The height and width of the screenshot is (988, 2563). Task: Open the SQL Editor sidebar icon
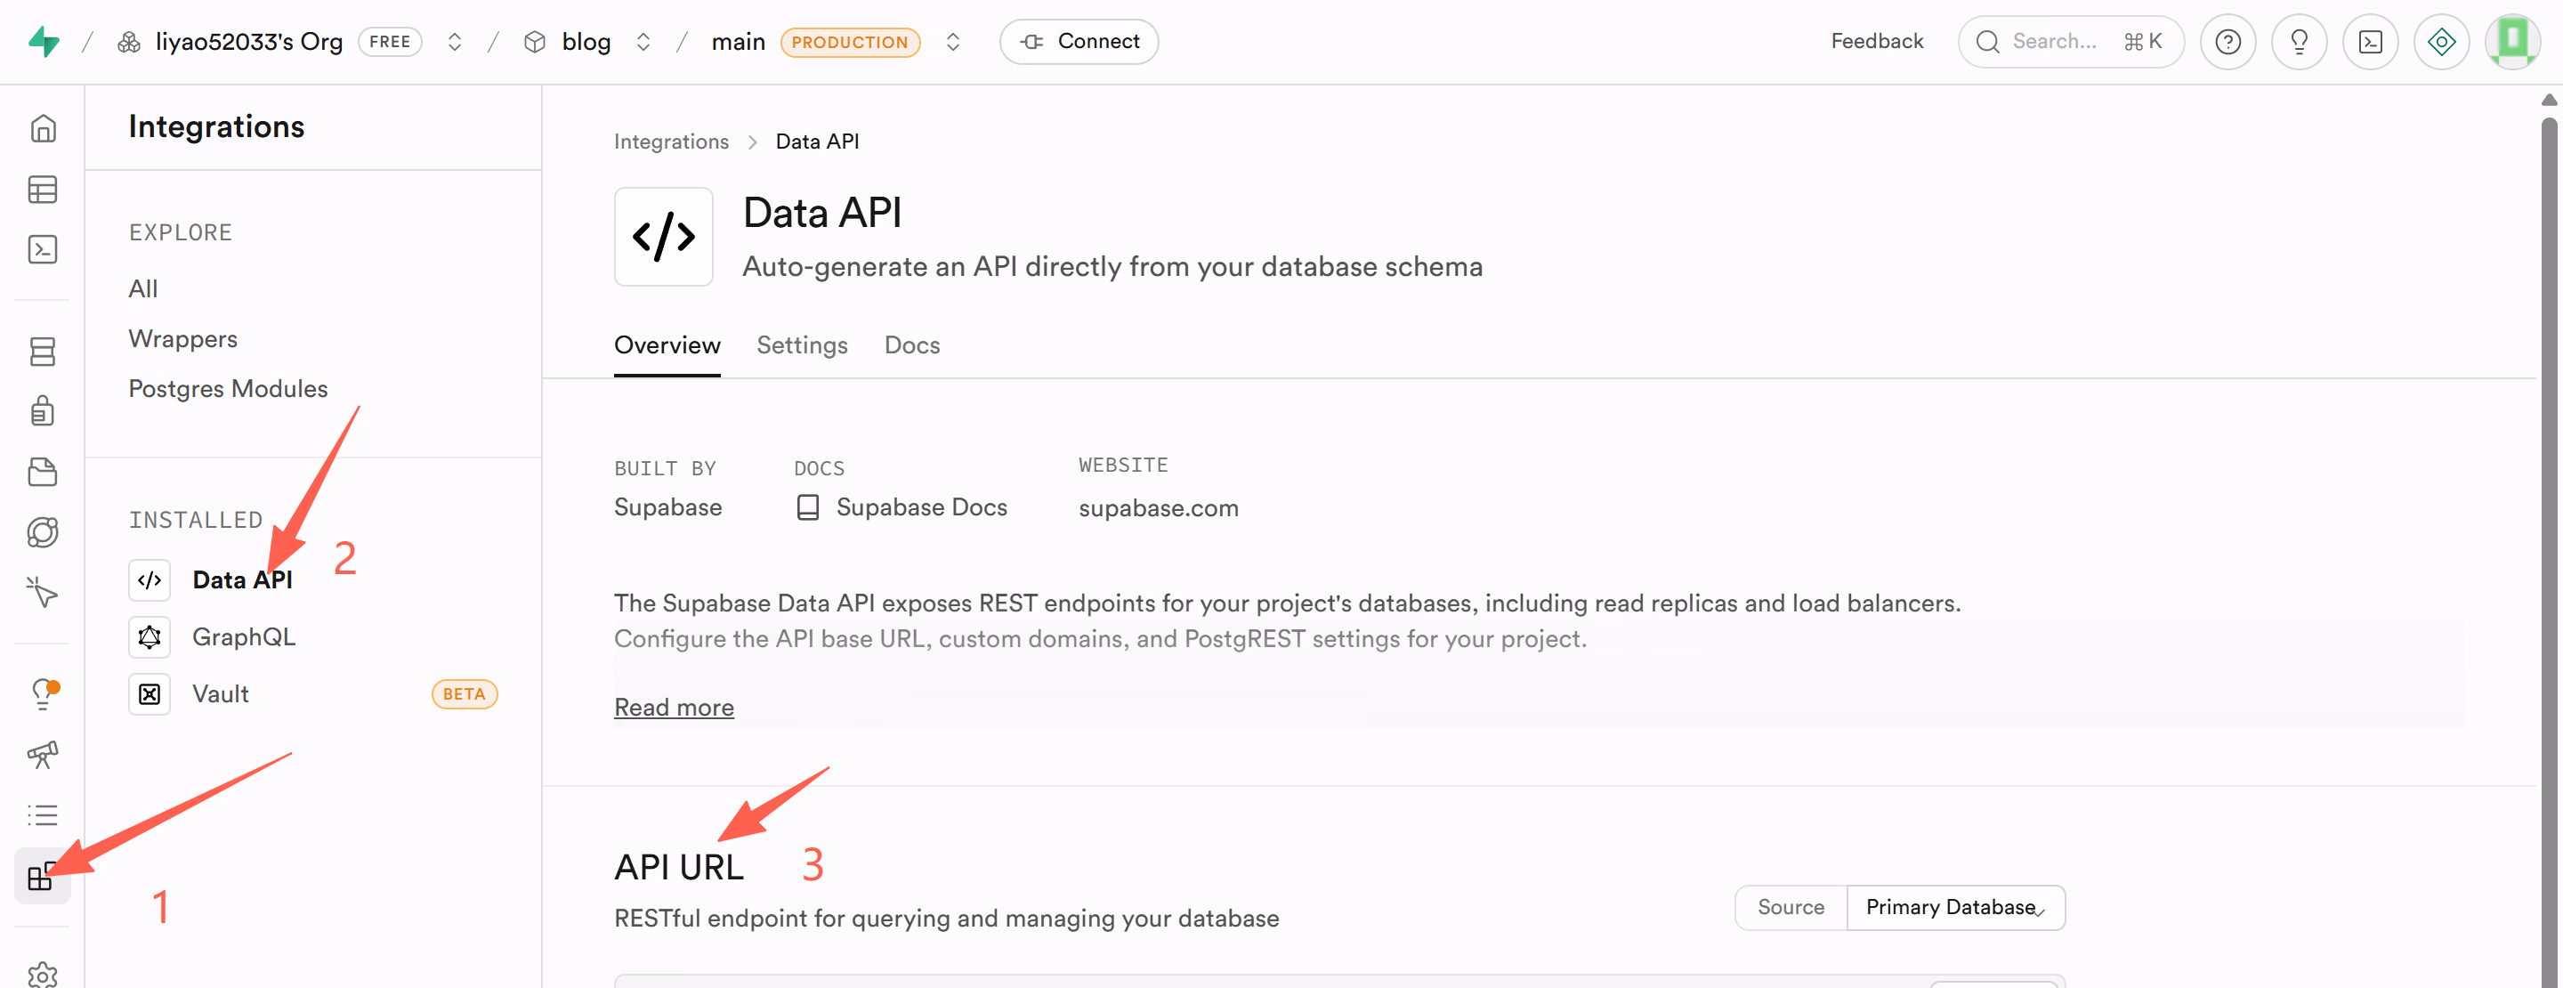[x=42, y=248]
